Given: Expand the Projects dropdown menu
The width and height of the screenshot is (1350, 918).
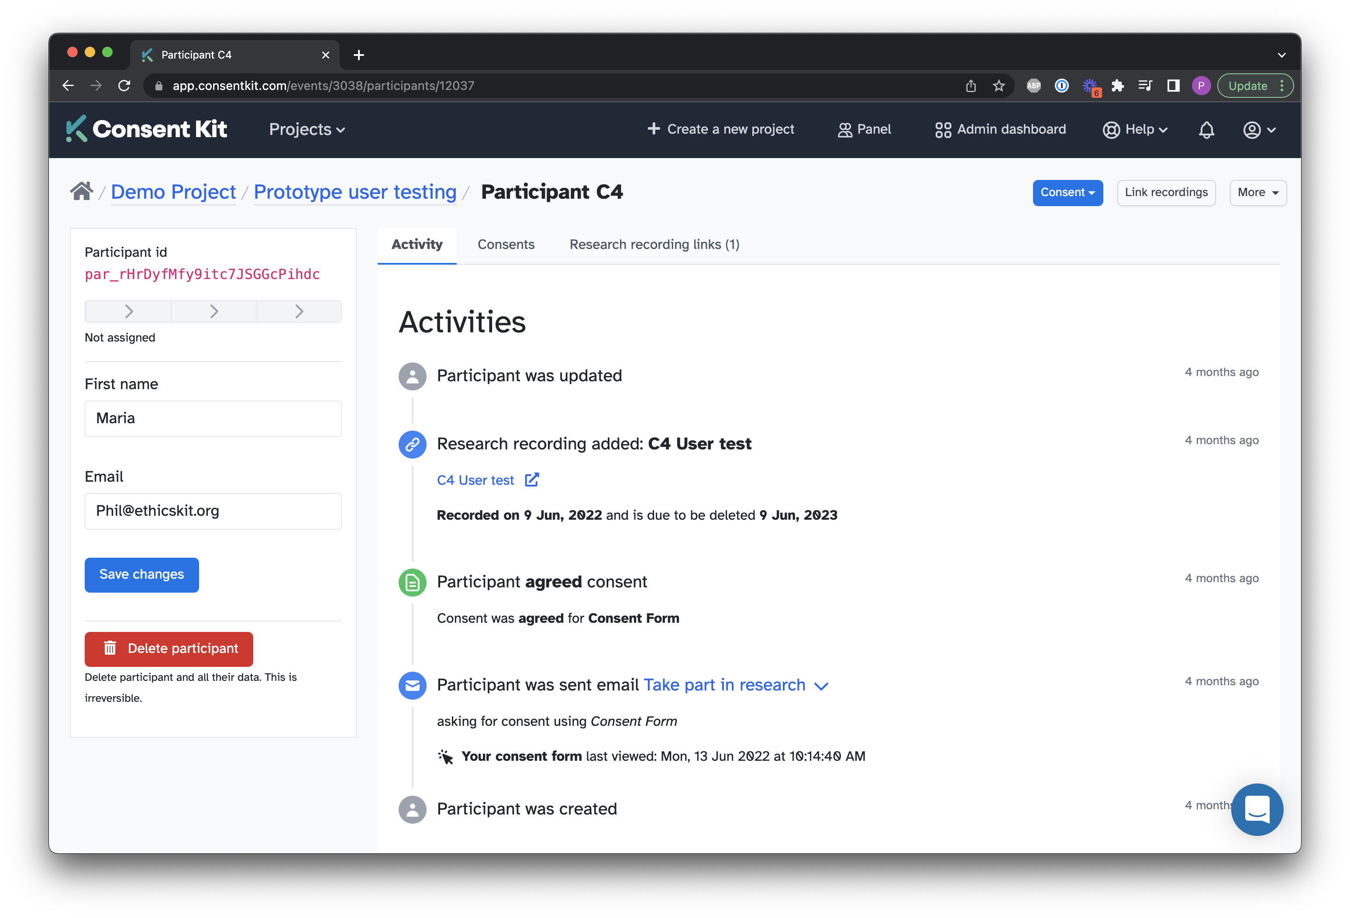Looking at the screenshot, I should pos(307,129).
